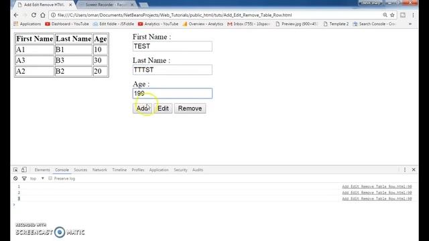Click the Remove button
Screen dimensions: 429x241
[190, 108]
